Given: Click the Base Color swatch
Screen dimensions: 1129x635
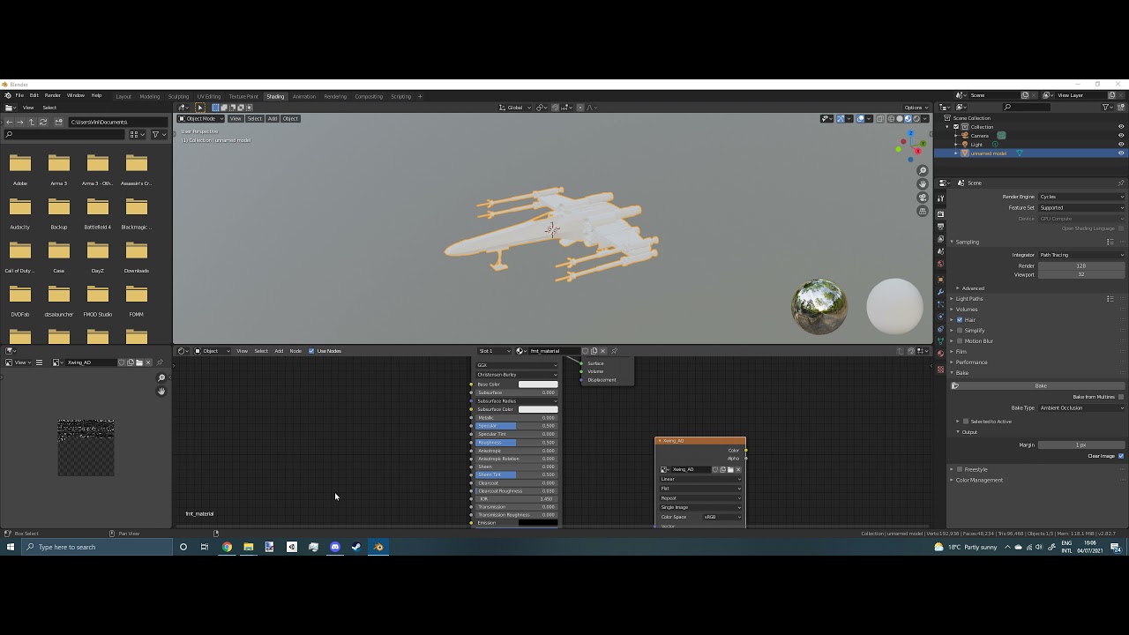Looking at the screenshot, I should pos(538,385).
